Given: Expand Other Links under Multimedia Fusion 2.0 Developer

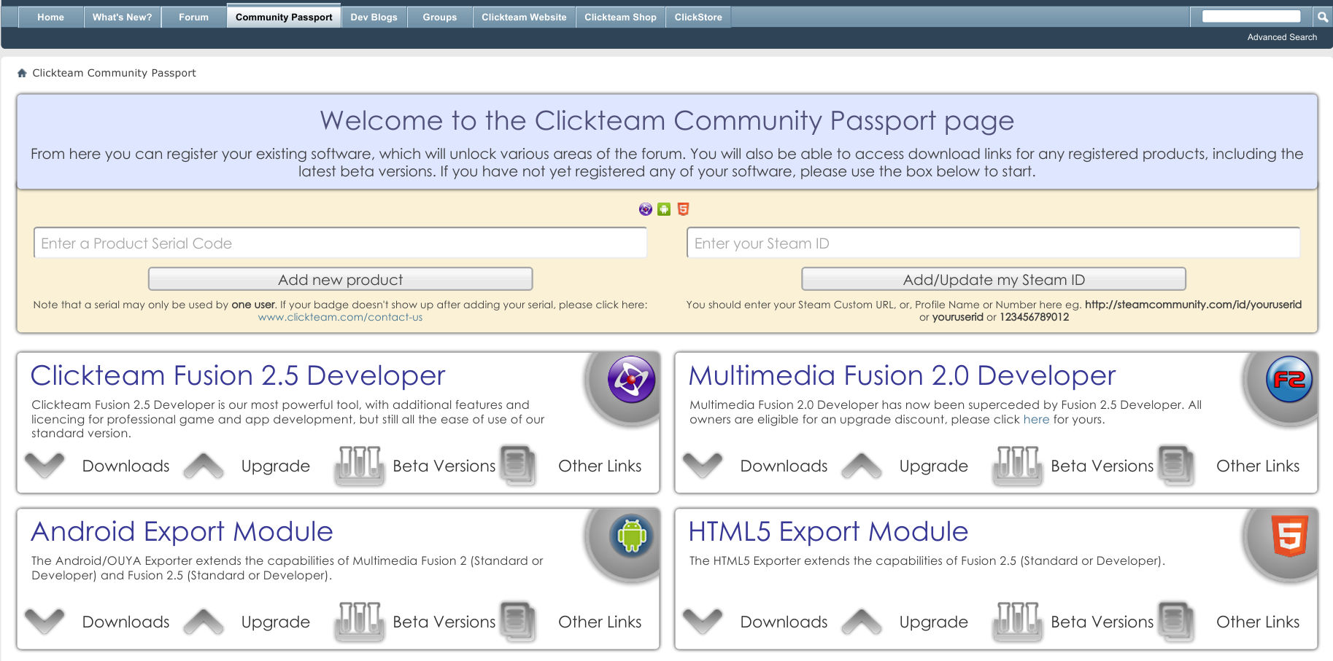Looking at the screenshot, I should click(1258, 466).
